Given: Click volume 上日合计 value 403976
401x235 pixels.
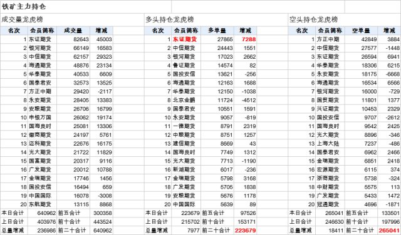Looking at the screenshot, I should click(x=46, y=221).
